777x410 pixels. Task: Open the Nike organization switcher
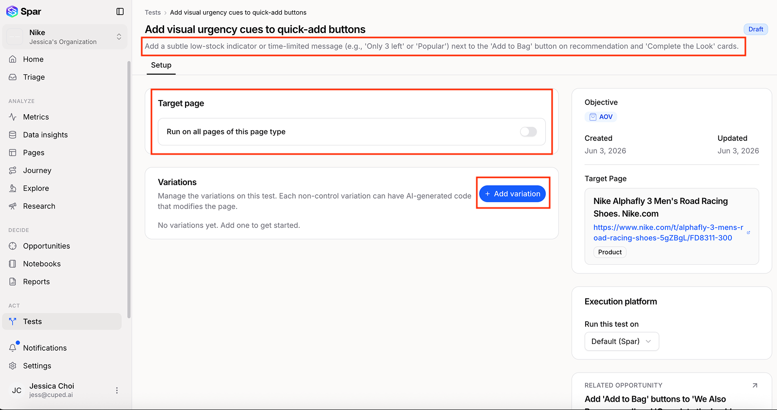pos(65,37)
